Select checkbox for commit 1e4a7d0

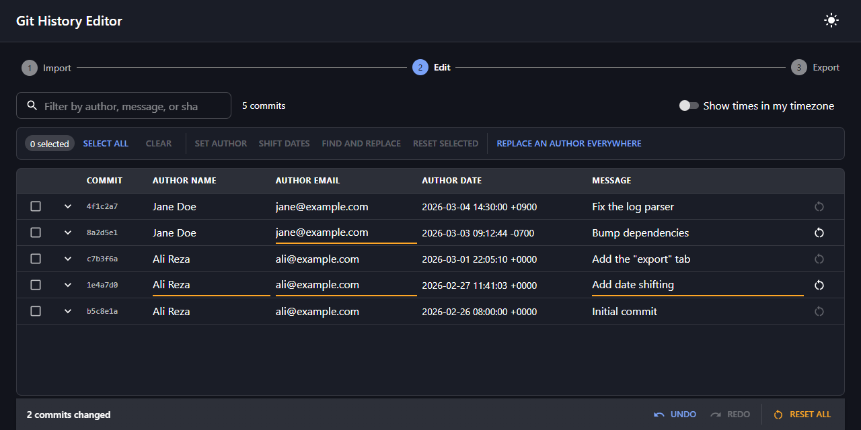coord(36,285)
